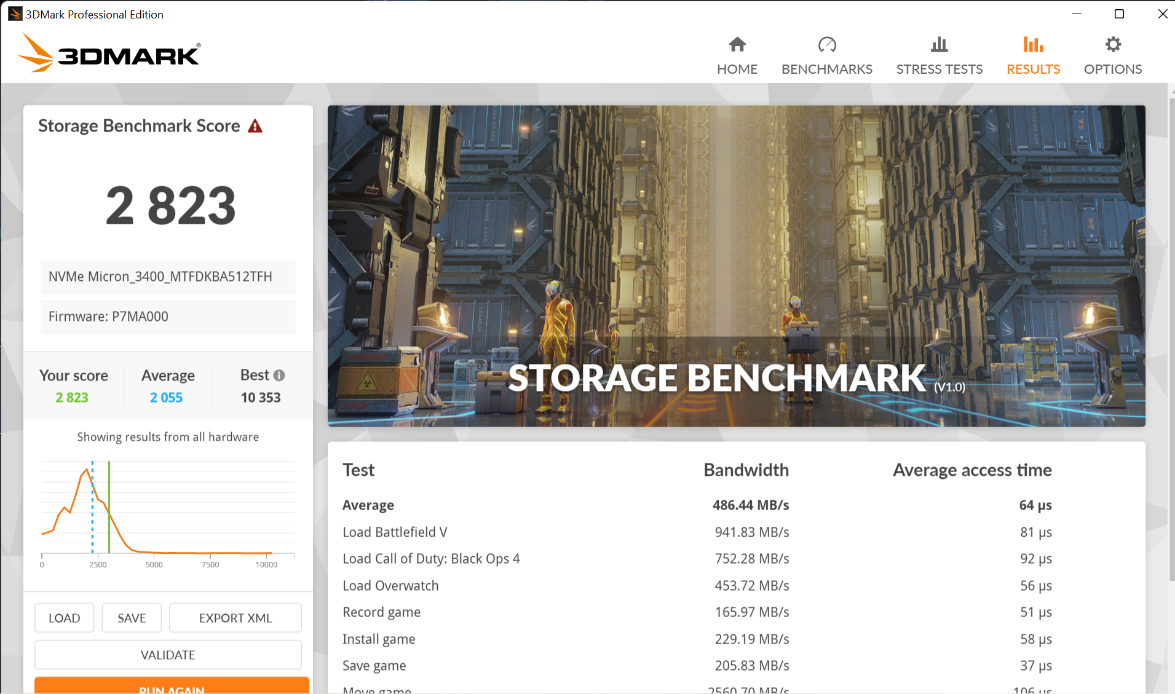The height and width of the screenshot is (694, 1175).
Task: Click the Home house icon
Action: (737, 44)
